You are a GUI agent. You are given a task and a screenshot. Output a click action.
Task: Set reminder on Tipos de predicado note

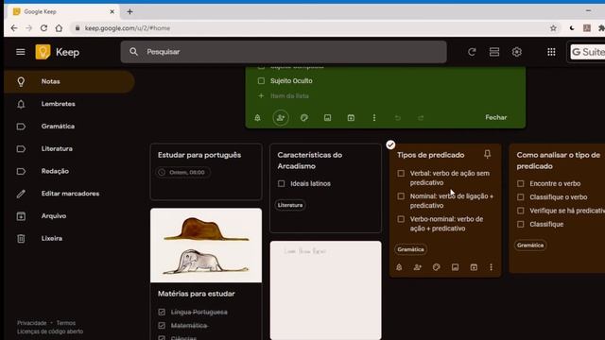click(399, 267)
